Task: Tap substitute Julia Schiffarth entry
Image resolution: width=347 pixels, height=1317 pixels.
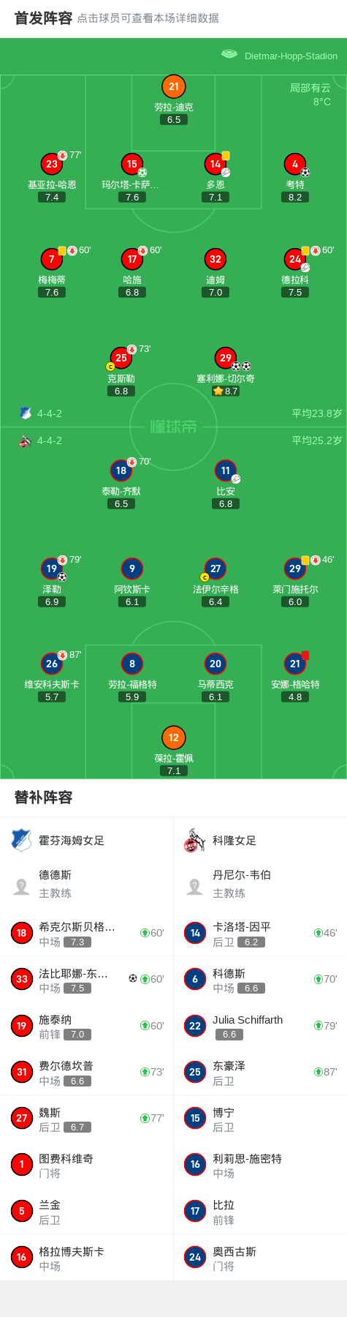Action: [260, 1026]
